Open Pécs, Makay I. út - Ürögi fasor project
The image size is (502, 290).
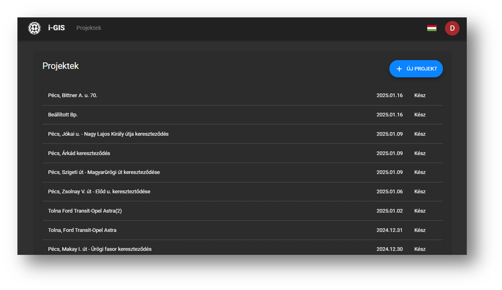tap(100, 249)
